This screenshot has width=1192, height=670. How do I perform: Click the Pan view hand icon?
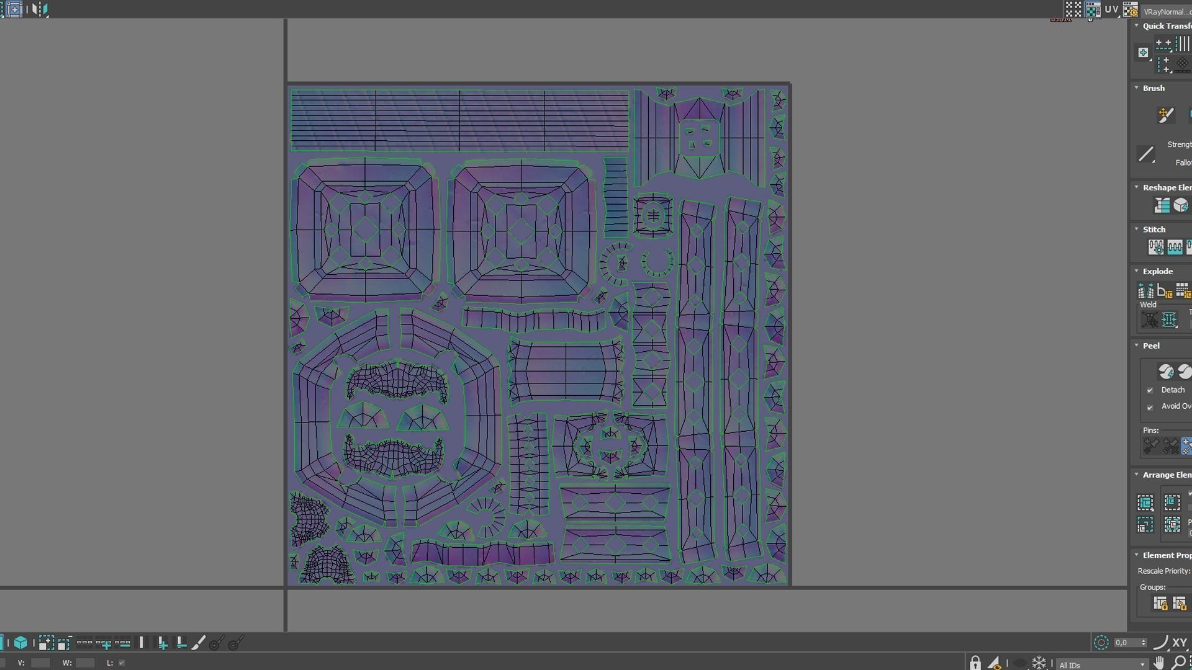click(1158, 663)
